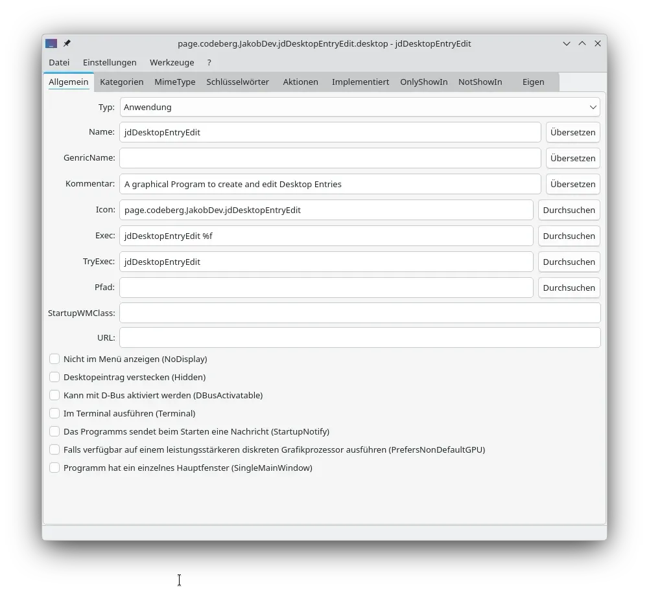Click Übersetzen next to the Name field

573,132
